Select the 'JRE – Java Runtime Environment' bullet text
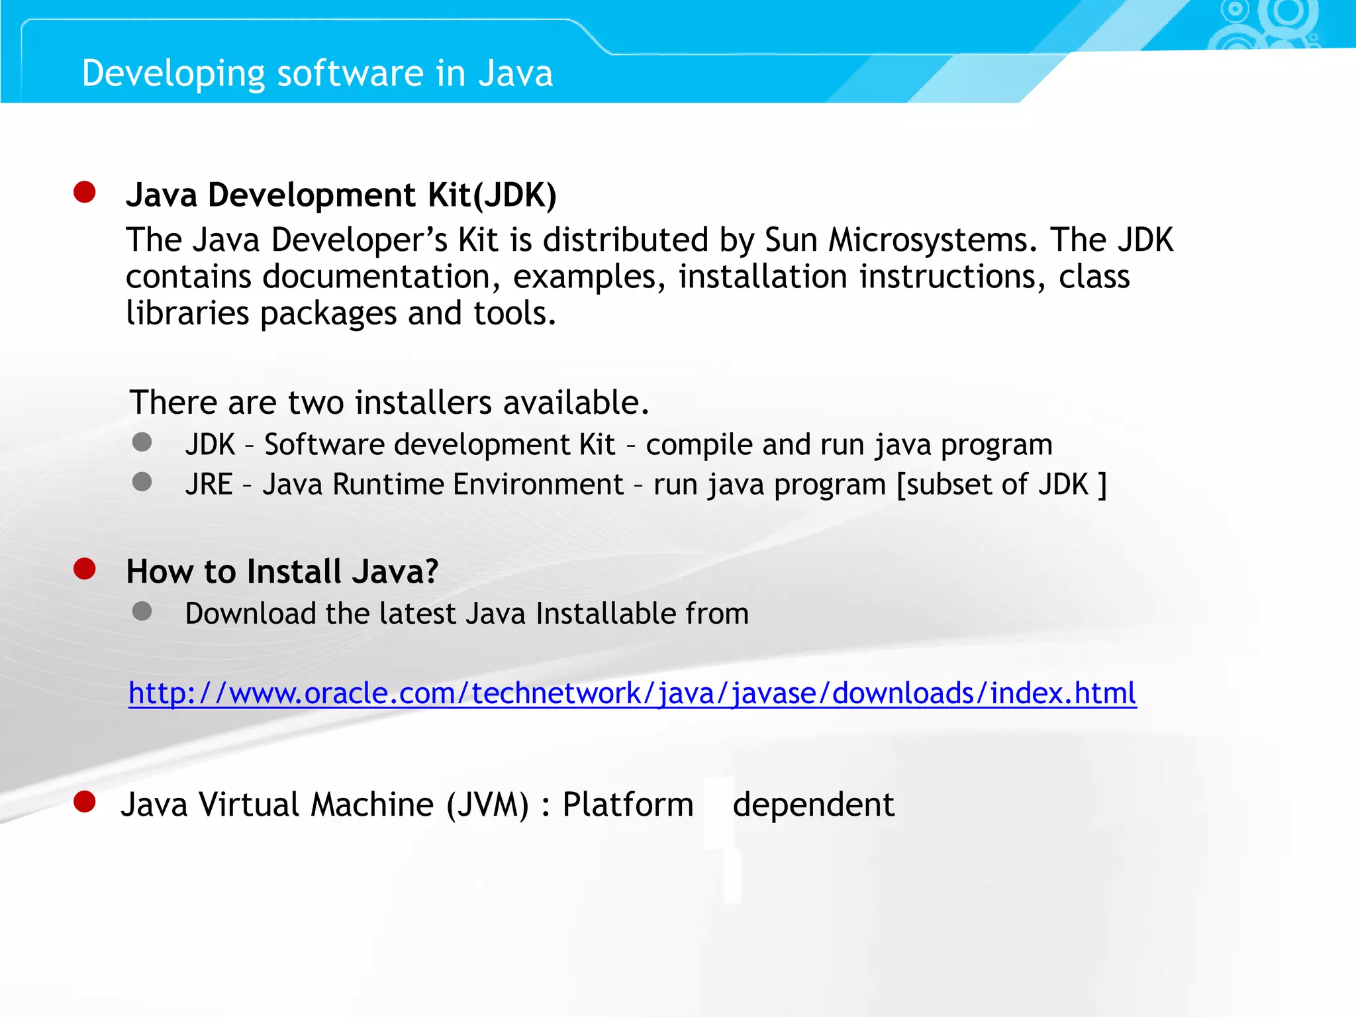 (646, 484)
